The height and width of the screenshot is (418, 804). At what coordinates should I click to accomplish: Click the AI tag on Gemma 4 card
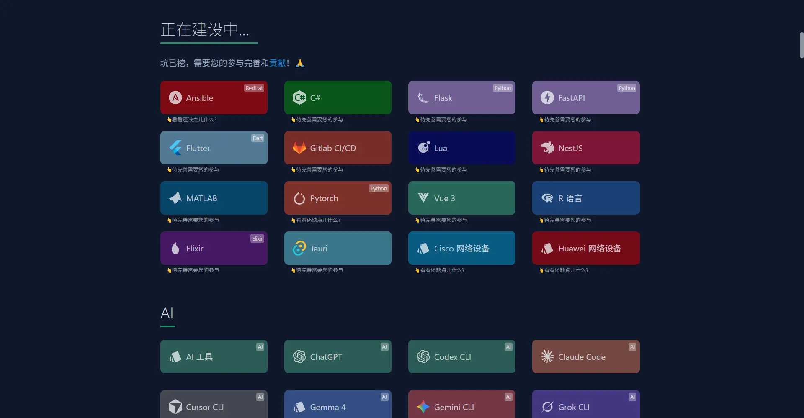(x=384, y=397)
